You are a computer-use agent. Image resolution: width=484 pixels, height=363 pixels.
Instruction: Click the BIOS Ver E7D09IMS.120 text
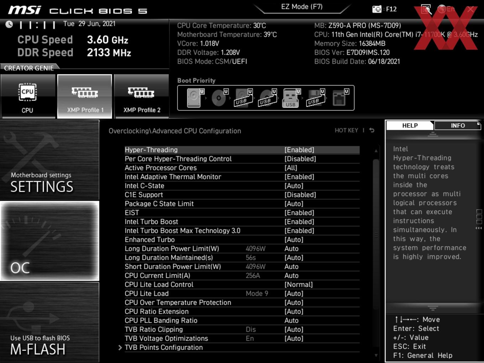click(x=352, y=52)
